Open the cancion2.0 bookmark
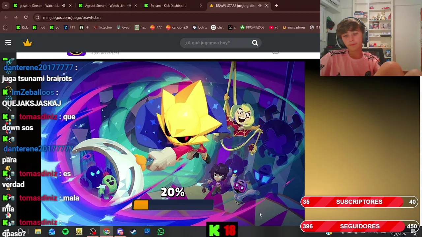Screen dimensions: 422x237 pos(177,27)
